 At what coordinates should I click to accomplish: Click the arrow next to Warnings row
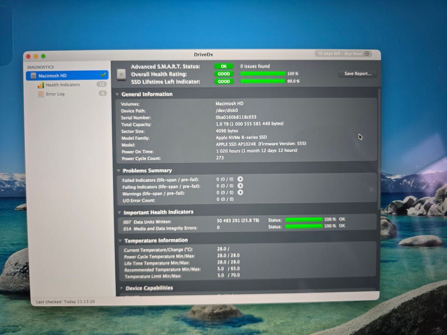click(x=240, y=192)
